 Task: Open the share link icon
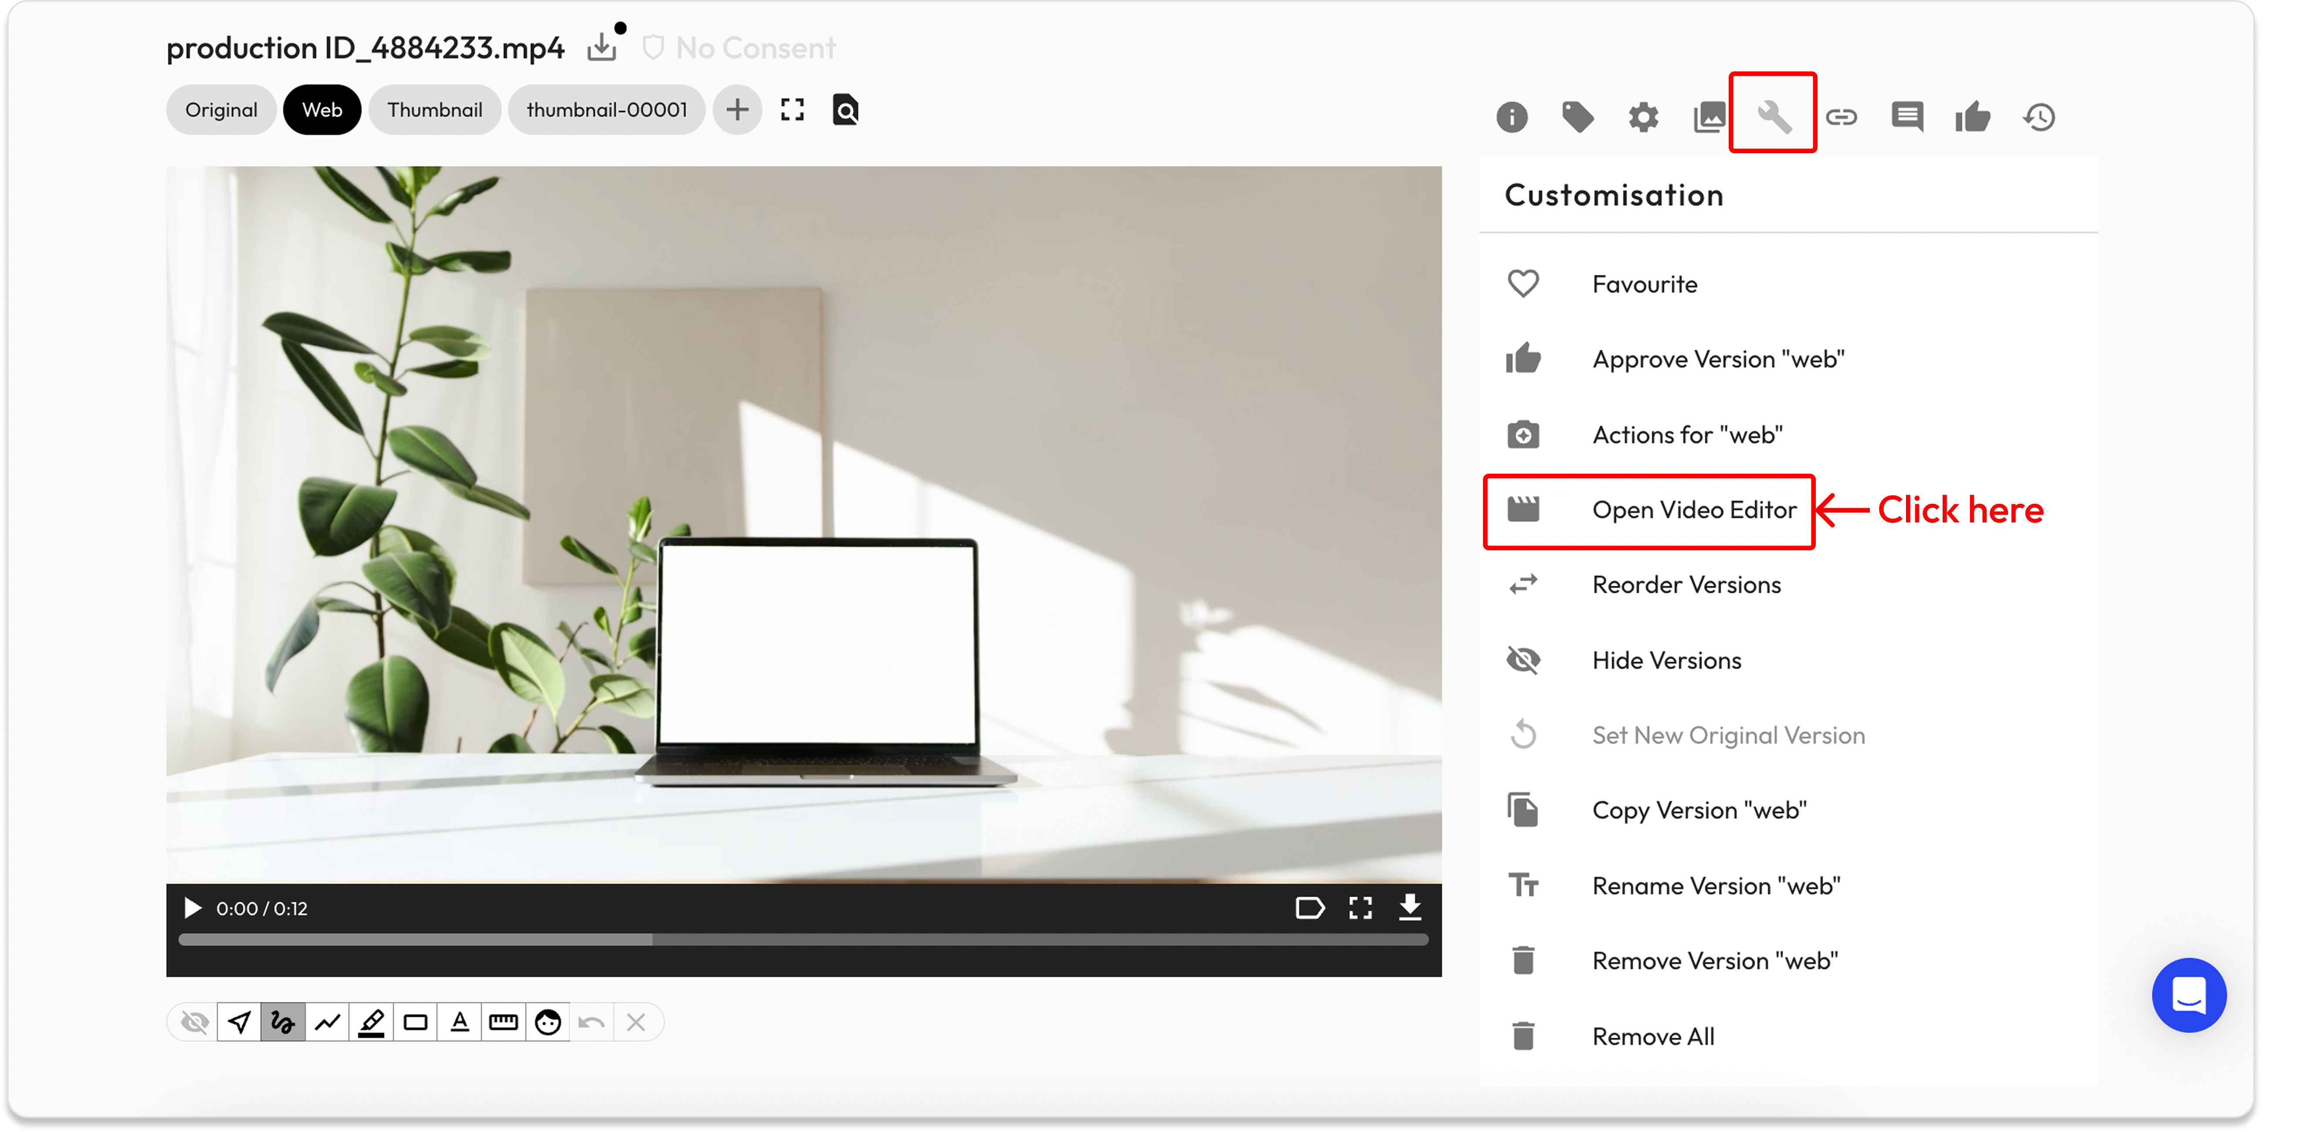(1841, 117)
